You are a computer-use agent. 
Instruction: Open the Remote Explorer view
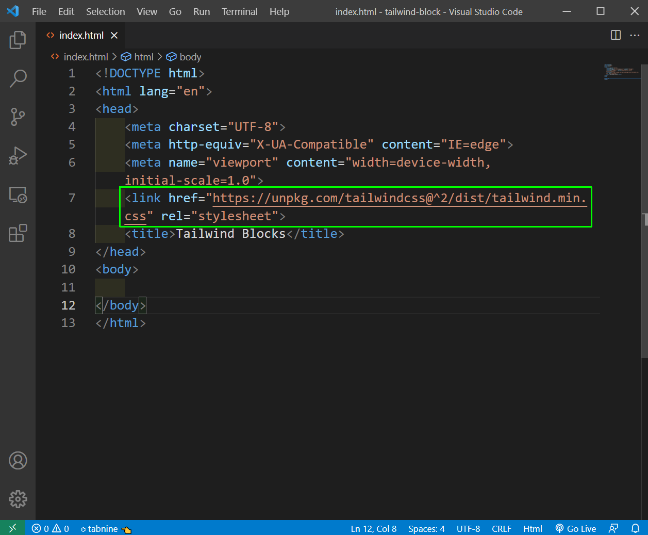[x=18, y=194]
